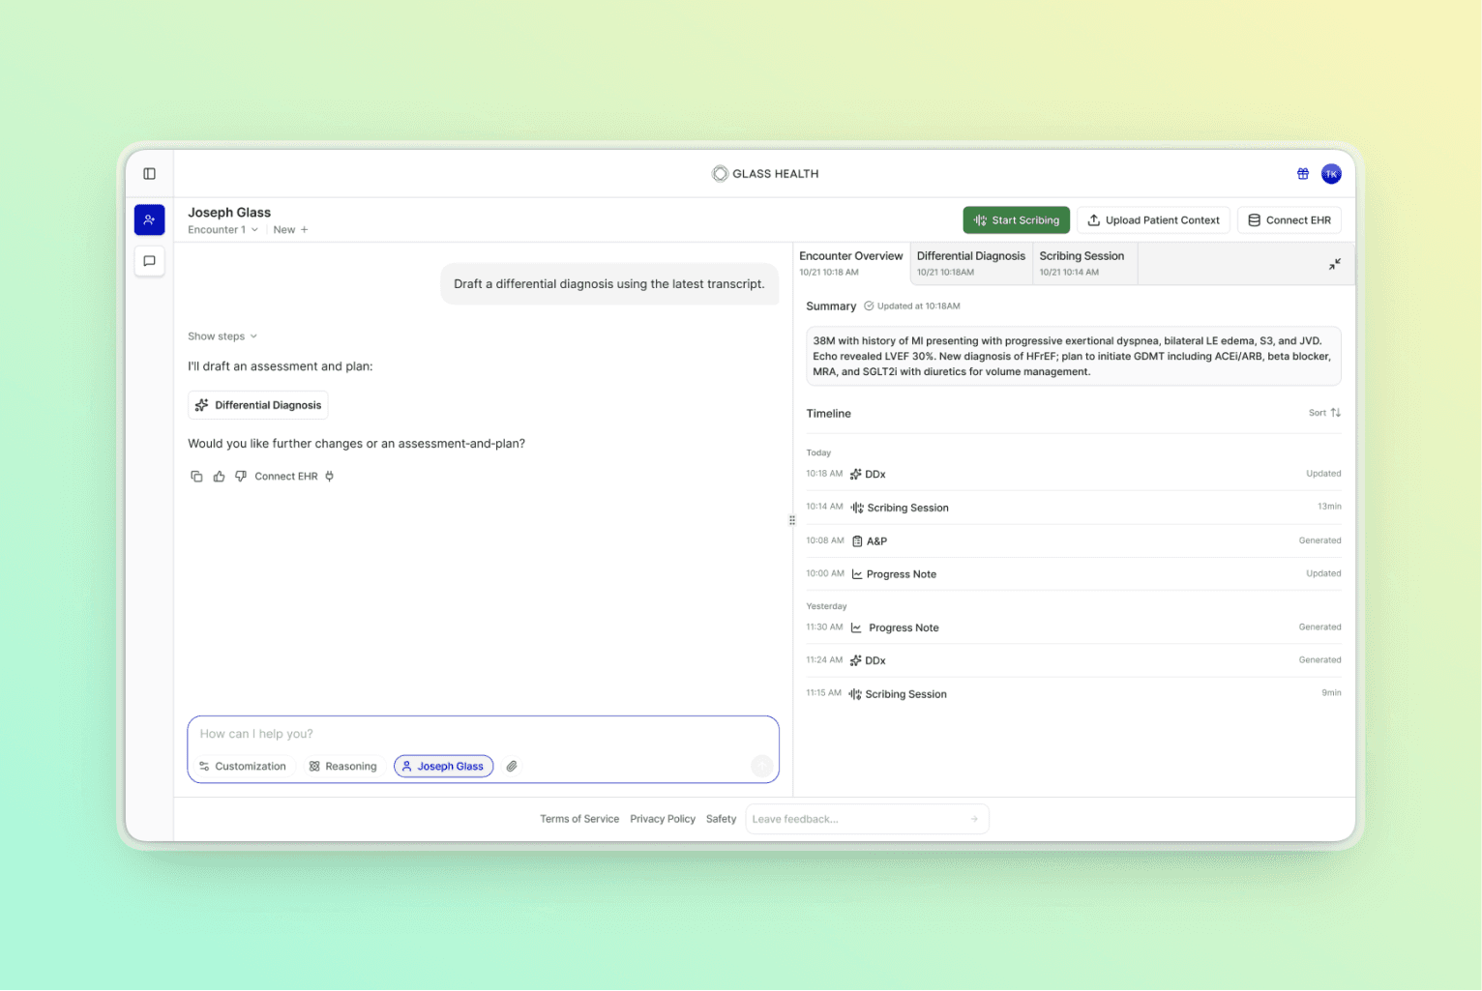
Task: Attach a file with the paperclip icon
Action: click(x=512, y=767)
